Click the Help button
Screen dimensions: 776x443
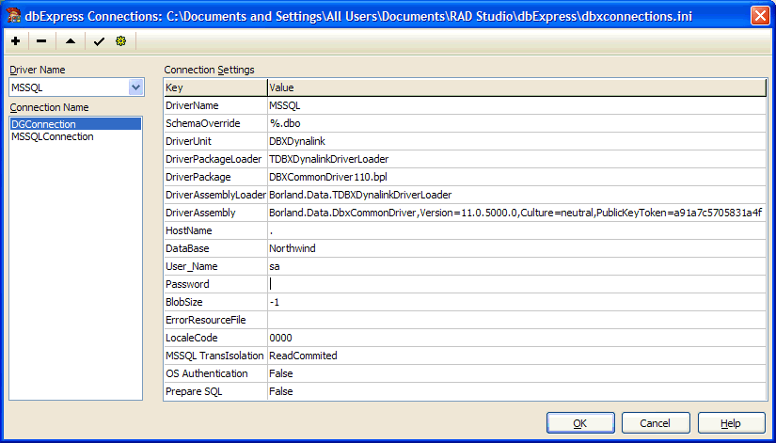[732, 423]
